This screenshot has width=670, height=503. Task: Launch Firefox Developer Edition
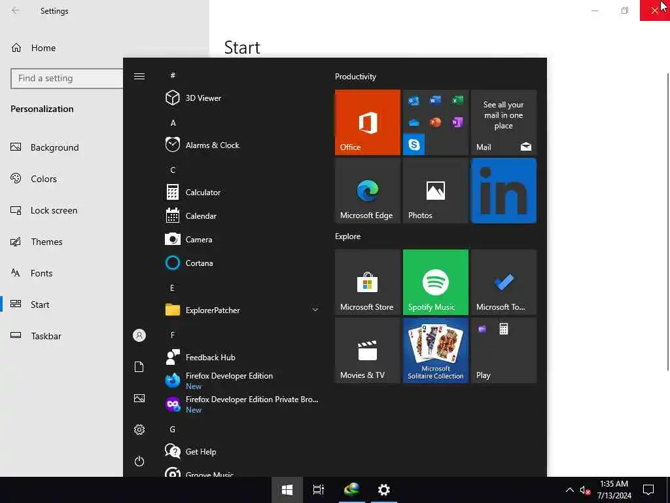click(x=242, y=381)
